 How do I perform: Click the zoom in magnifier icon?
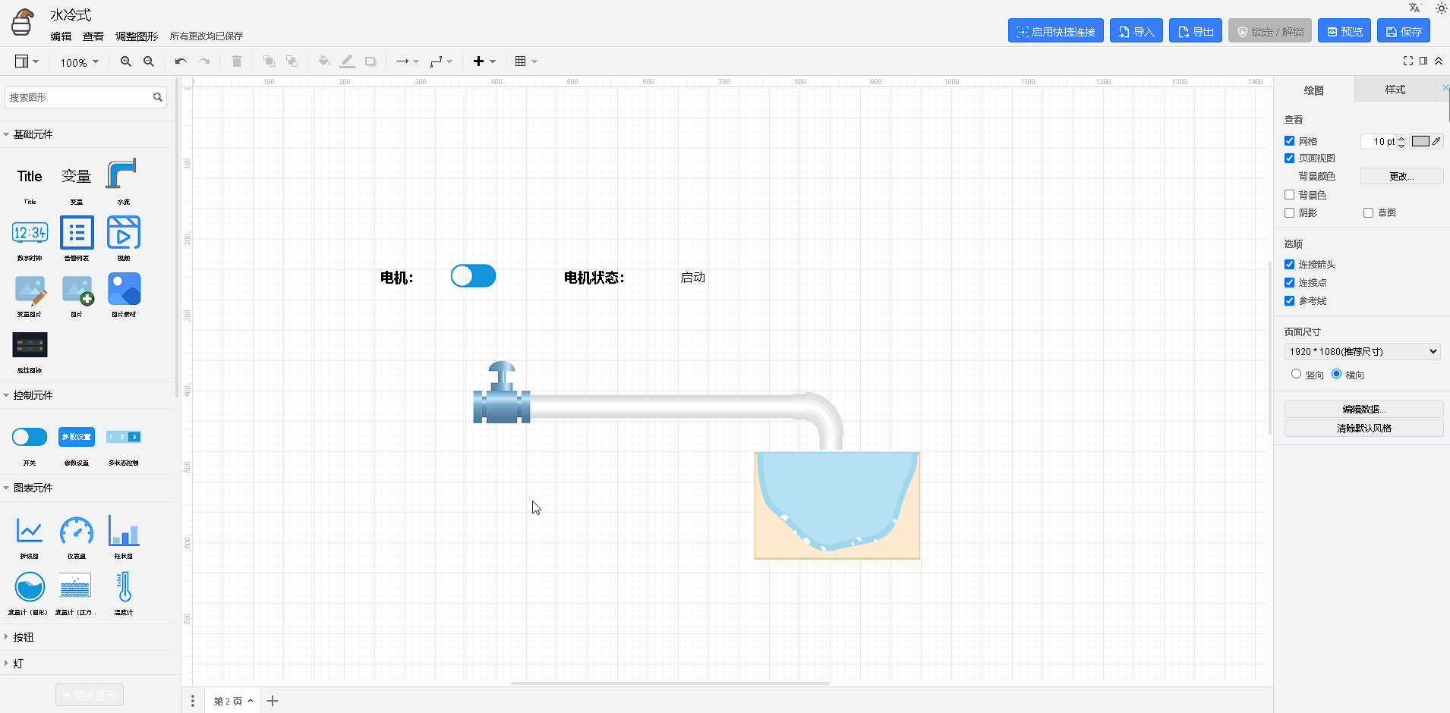tap(126, 61)
